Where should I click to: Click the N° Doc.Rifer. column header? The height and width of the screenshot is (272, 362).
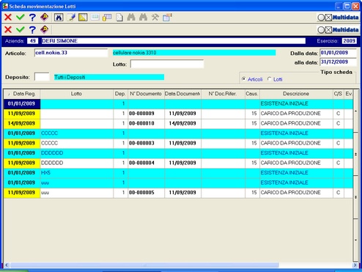[x=223, y=94]
